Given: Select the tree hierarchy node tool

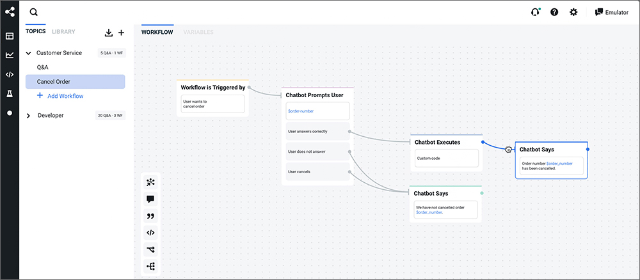Looking at the screenshot, I should point(150,267).
